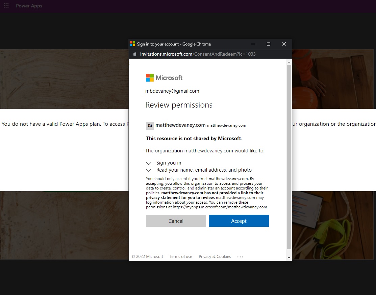This screenshot has height=295, width=376.
Task: Expand the Sign you in permission details
Action: tap(149, 163)
